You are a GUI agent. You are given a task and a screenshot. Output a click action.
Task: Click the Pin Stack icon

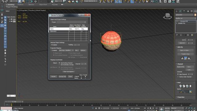coord(177,35)
